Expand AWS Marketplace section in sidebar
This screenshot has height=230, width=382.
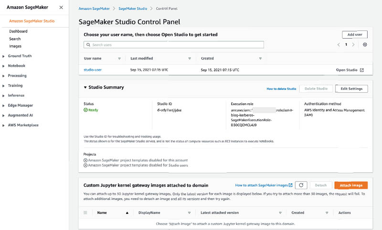coord(3,125)
